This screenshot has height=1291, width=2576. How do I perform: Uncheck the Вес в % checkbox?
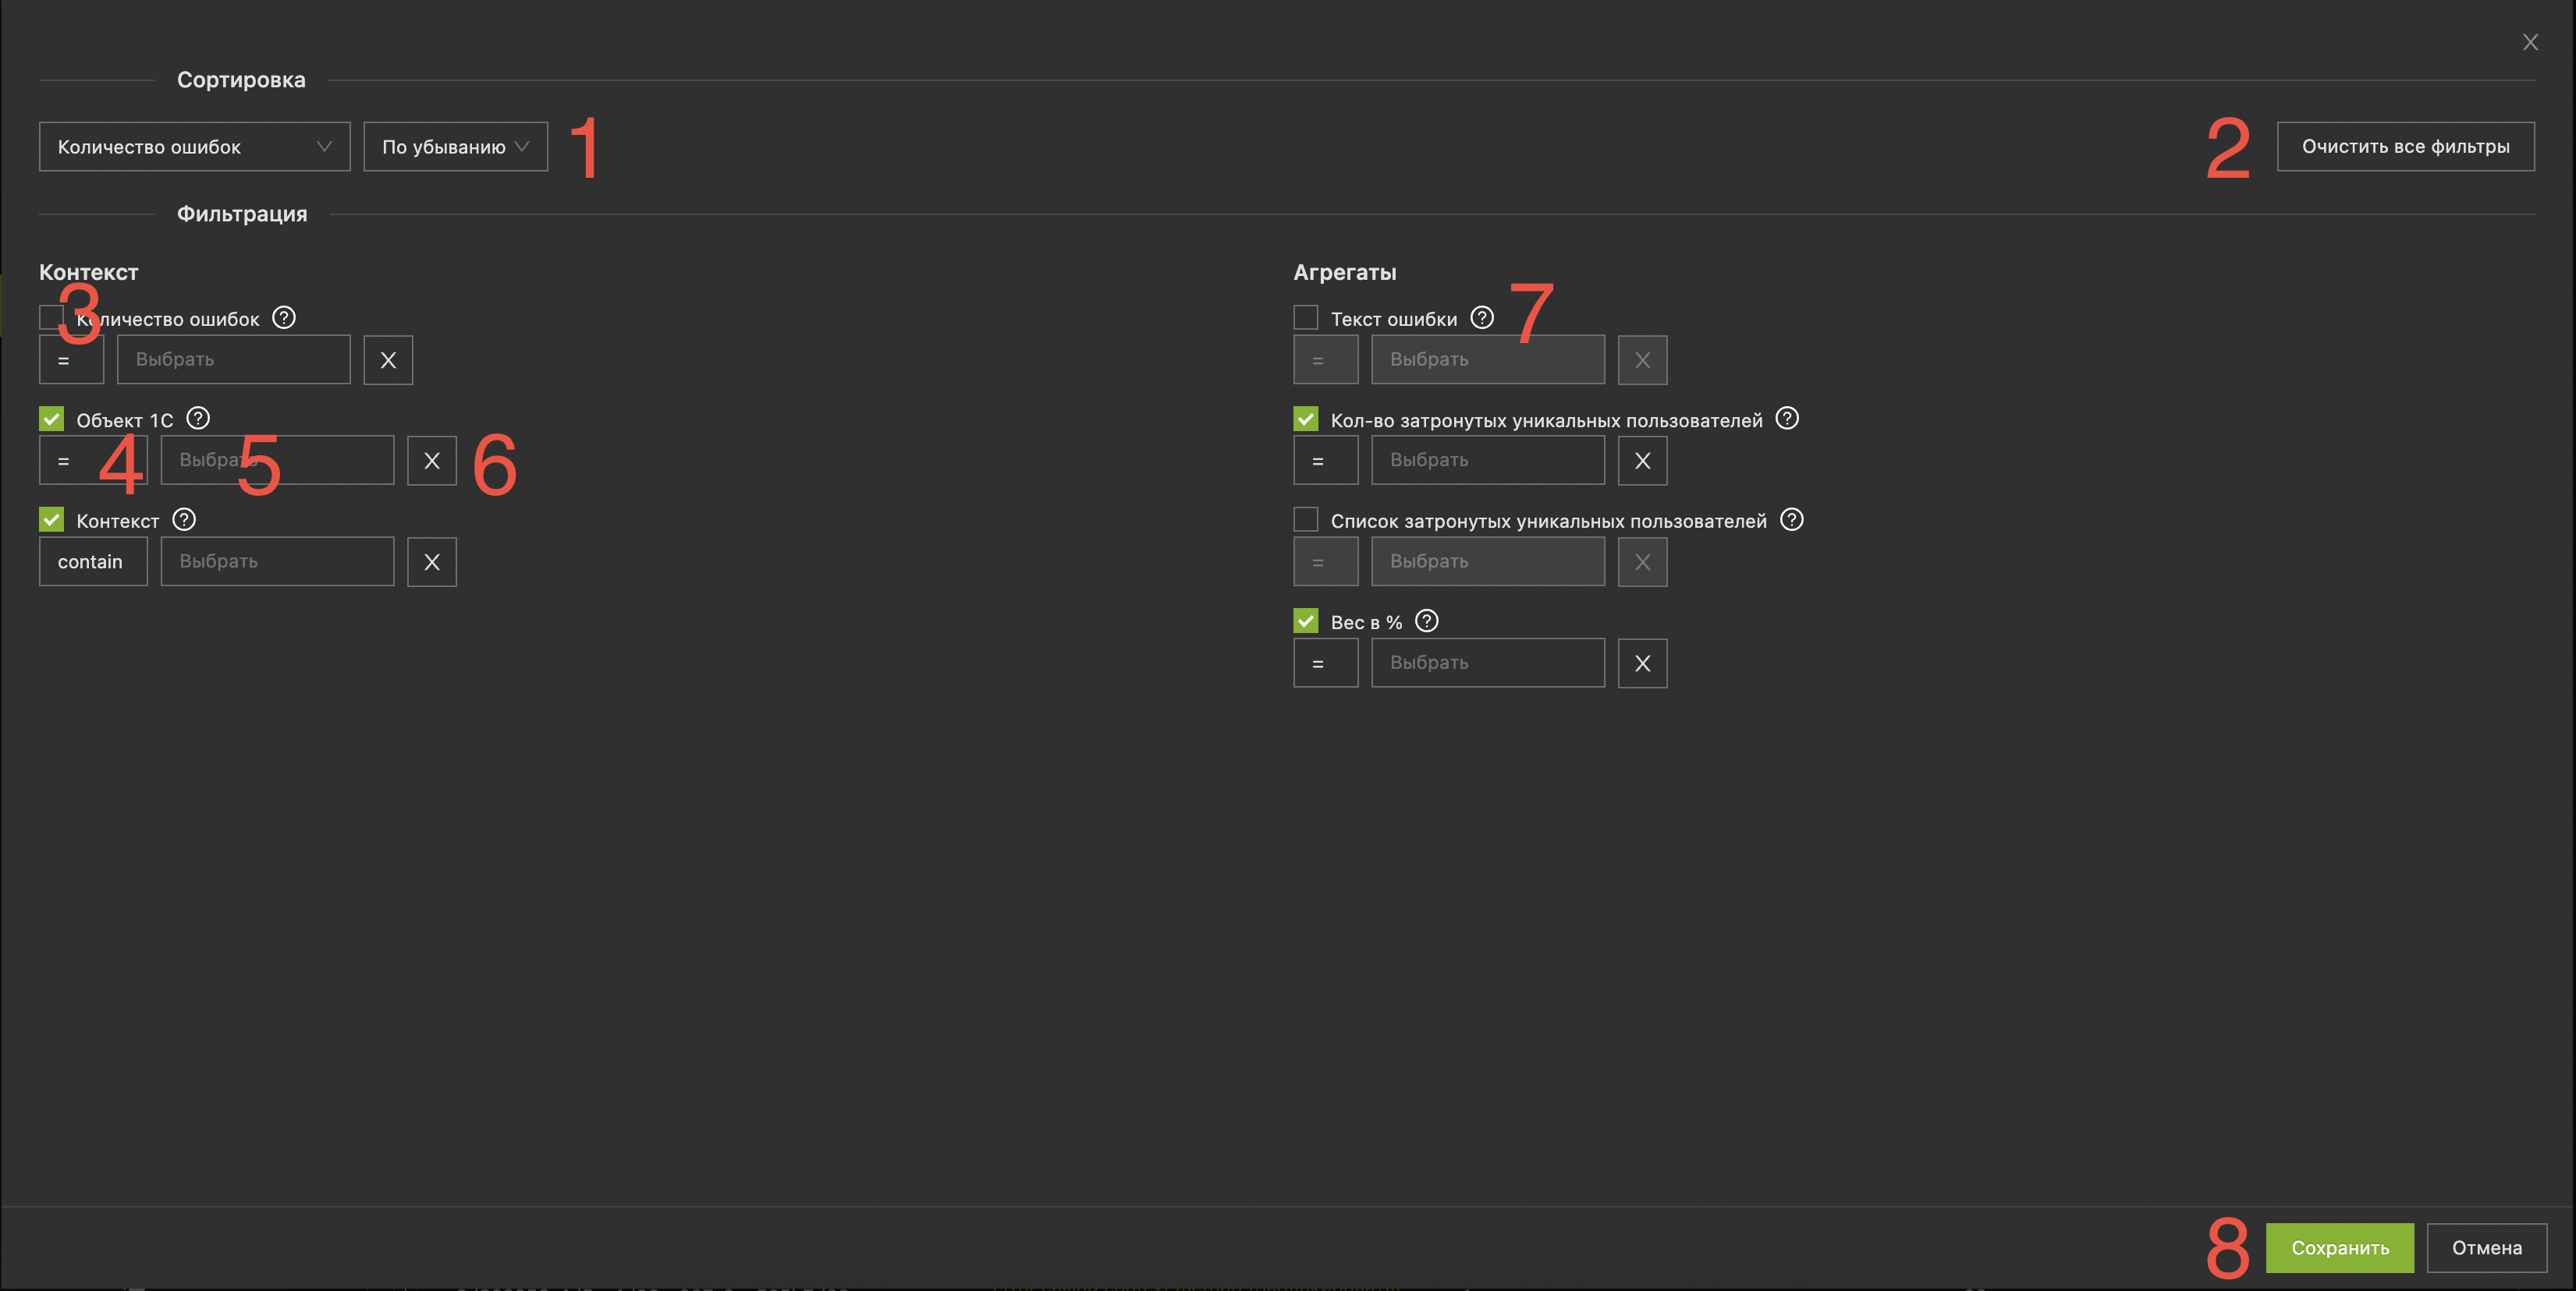click(1305, 621)
